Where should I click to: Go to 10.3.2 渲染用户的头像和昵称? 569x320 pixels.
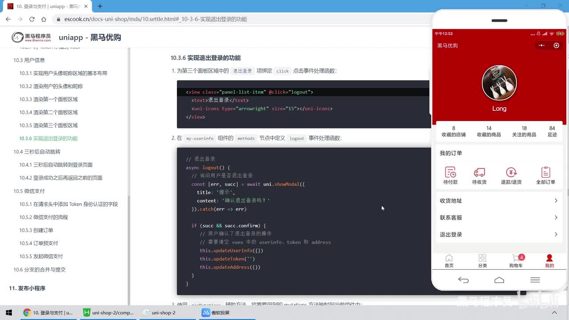[51, 86]
